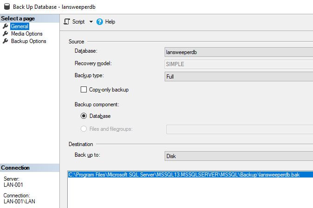
Task: Click the Recovery model SIMPLE field
Action: (x=239, y=65)
